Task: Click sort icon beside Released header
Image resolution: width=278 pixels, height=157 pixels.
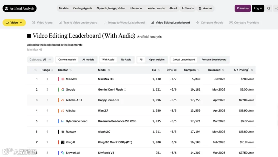Action: coord(223,70)
